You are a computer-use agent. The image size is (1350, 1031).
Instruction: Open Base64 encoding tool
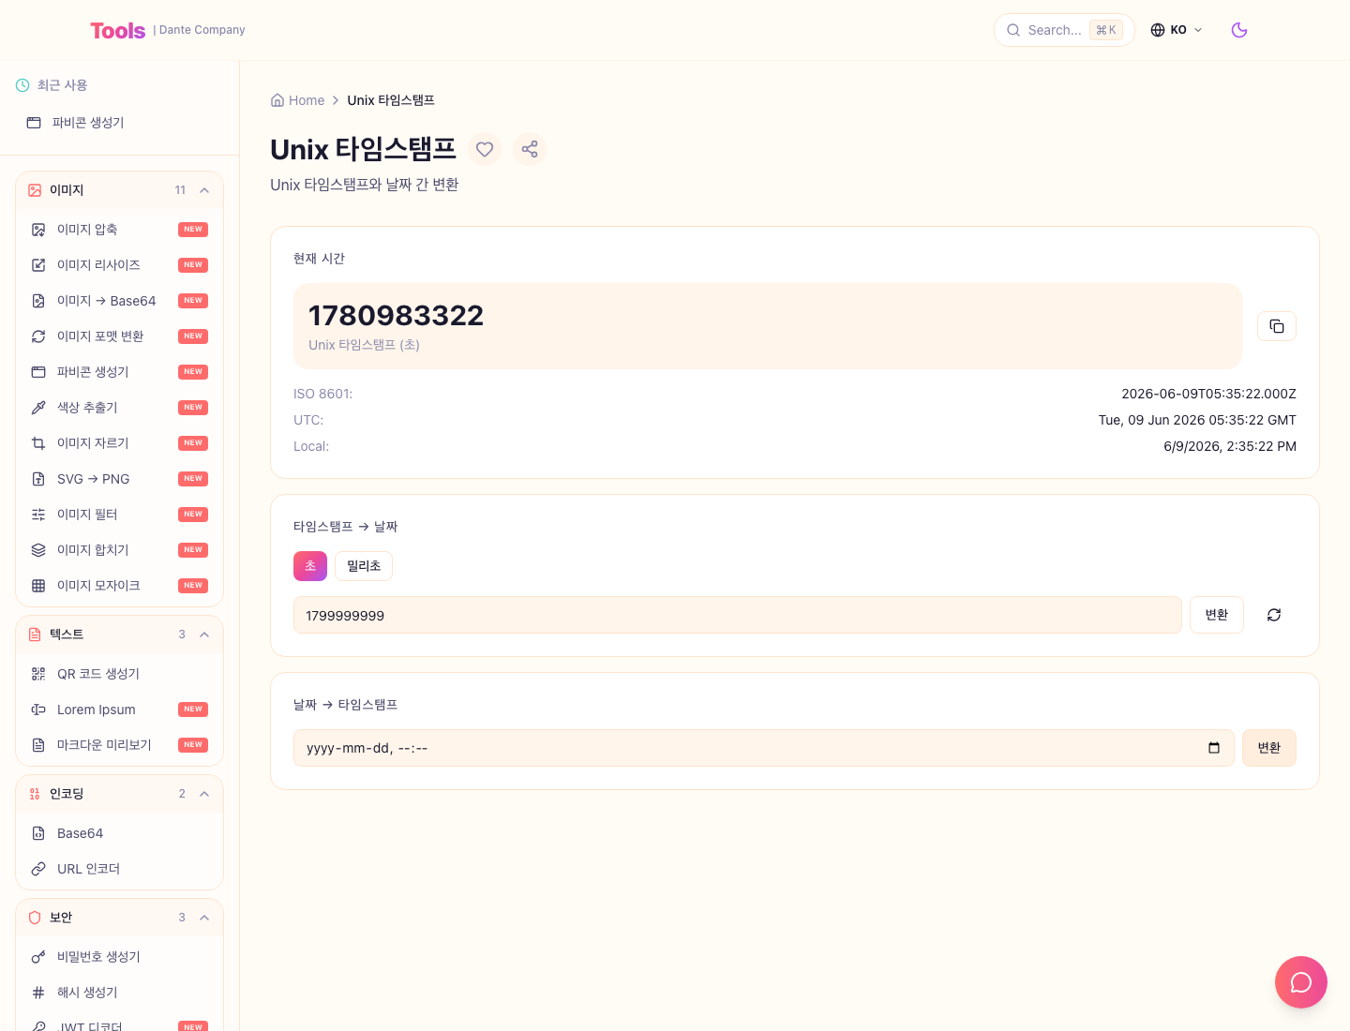tap(119, 833)
